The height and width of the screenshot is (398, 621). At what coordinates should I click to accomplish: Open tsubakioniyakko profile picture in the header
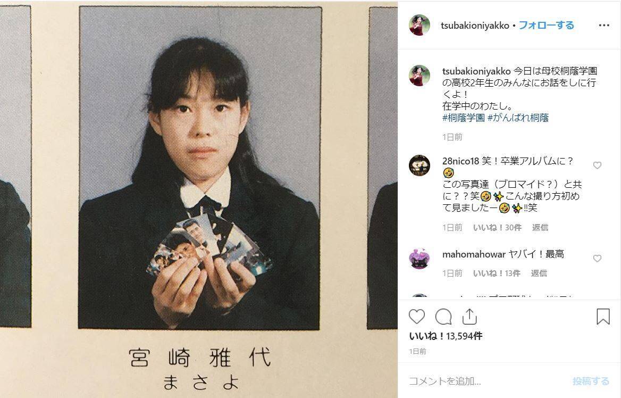419,25
